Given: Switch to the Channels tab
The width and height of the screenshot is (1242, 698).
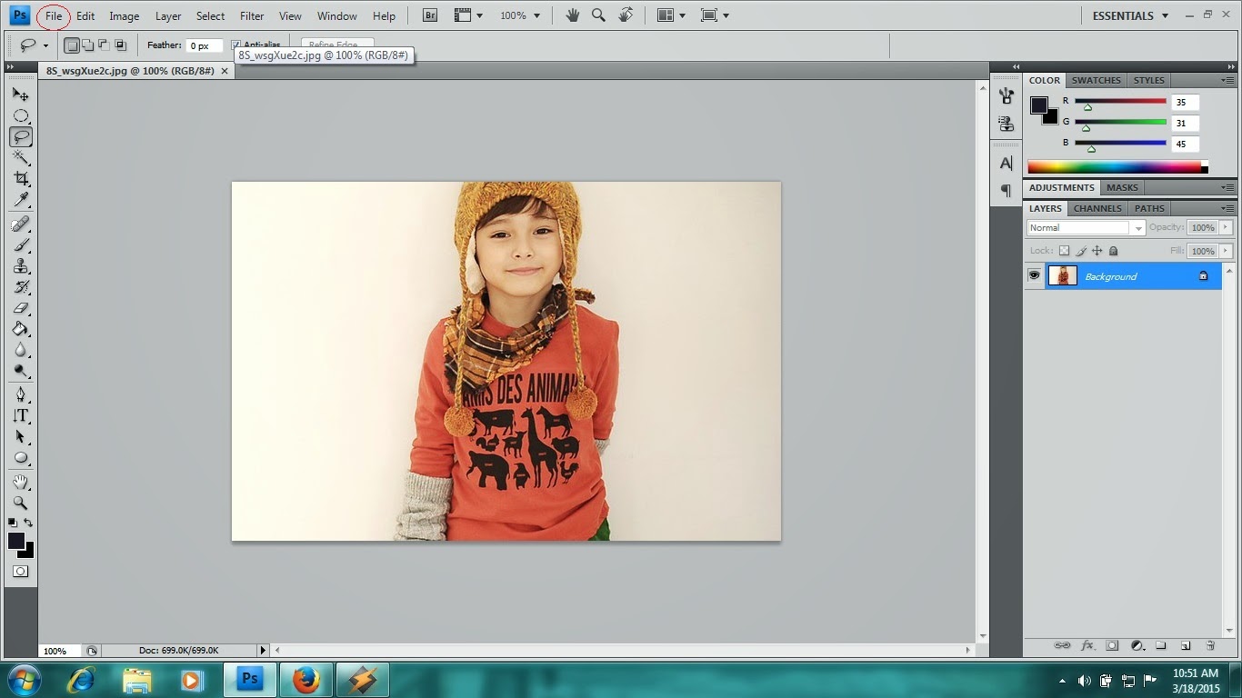Looking at the screenshot, I should 1097,208.
